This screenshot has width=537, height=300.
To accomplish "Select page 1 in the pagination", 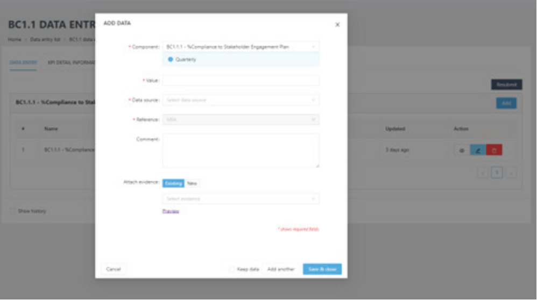I will tap(497, 173).
